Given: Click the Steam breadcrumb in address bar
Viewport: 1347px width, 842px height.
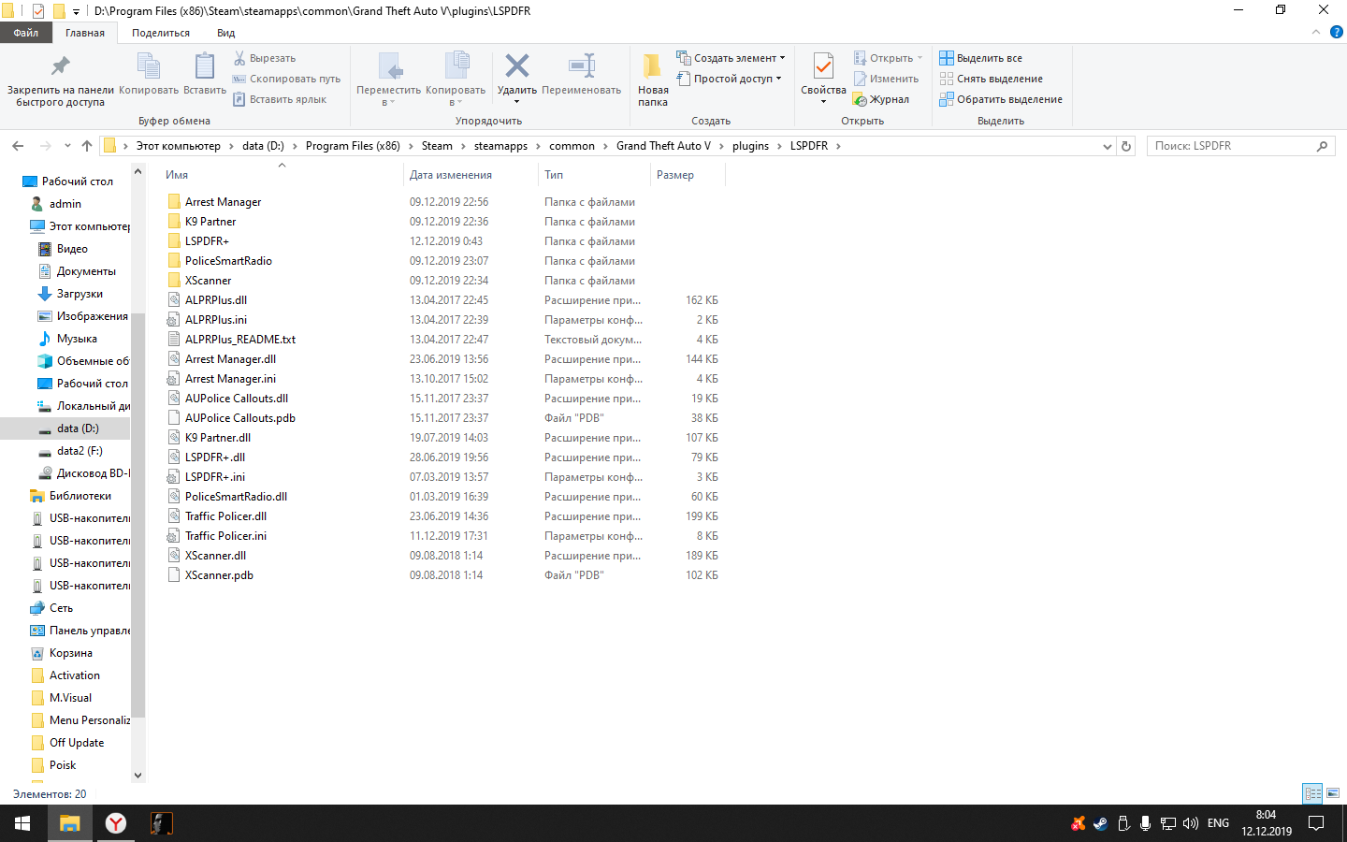Looking at the screenshot, I should pyautogui.click(x=437, y=146).
